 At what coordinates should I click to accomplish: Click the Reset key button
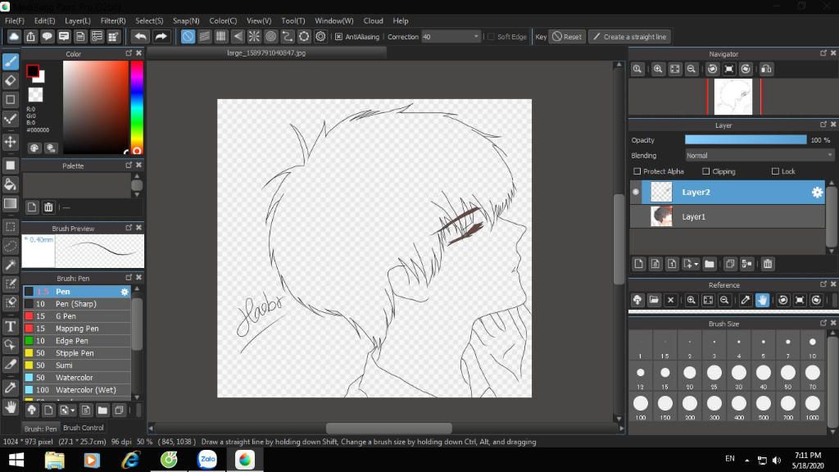point(567,36)
